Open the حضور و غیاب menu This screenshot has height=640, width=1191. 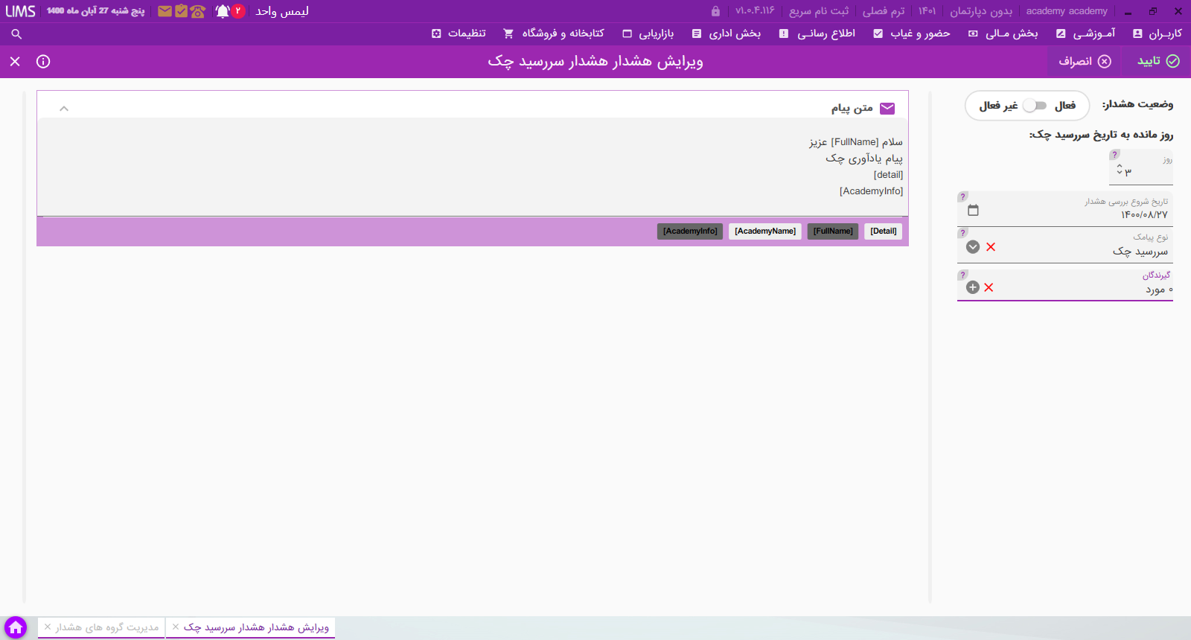912,33
